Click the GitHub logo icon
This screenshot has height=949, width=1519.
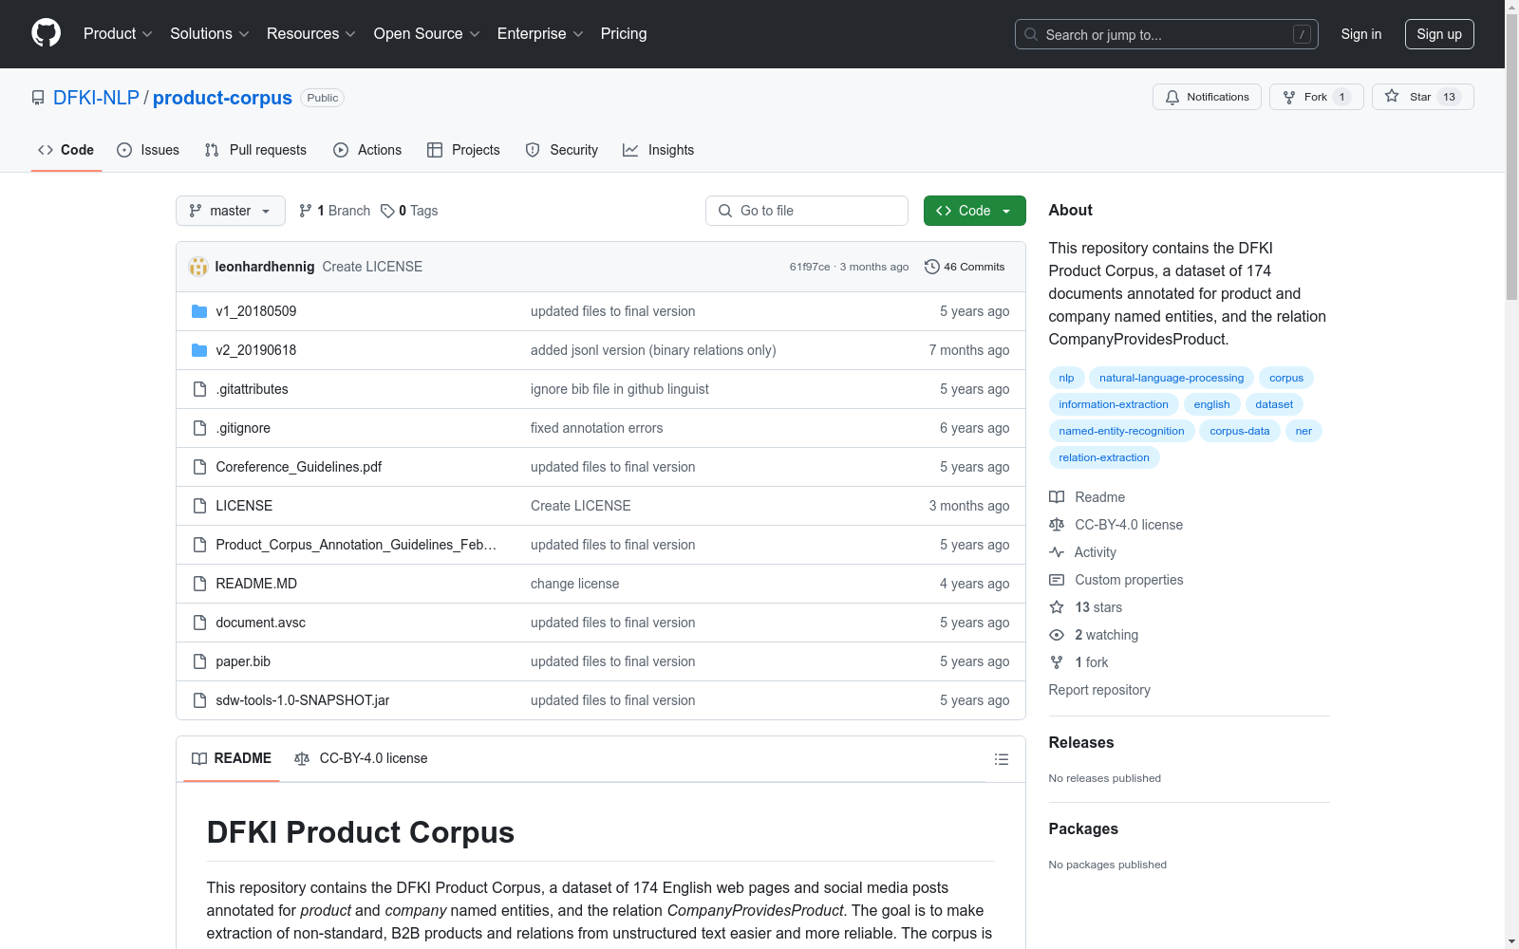coord(46,33)
